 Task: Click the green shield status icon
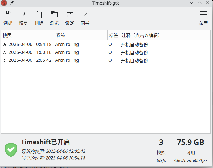click(11, 150)
